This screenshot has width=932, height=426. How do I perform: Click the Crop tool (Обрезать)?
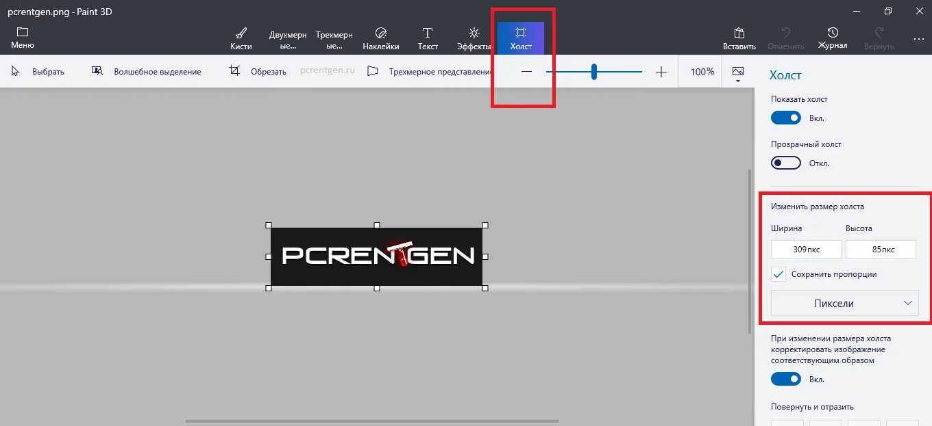pyautogui.click(x=257, y=71)
